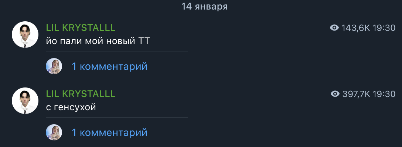
Task: Open LIL KRYSTALLL avatar on the first post
Action: [25, 35]
